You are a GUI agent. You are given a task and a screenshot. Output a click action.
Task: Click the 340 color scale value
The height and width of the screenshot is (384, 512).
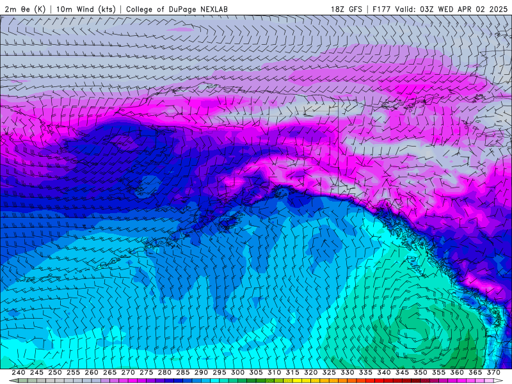(x=384, y=372)
